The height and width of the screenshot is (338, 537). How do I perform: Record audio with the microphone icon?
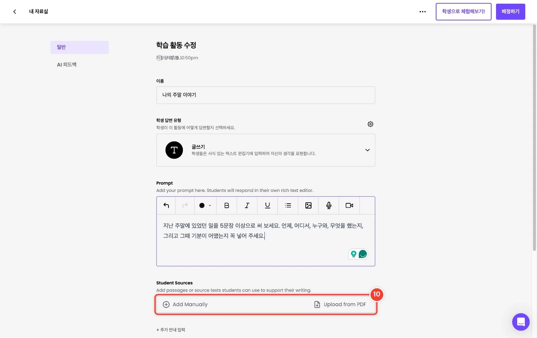[x=329, y=205]
